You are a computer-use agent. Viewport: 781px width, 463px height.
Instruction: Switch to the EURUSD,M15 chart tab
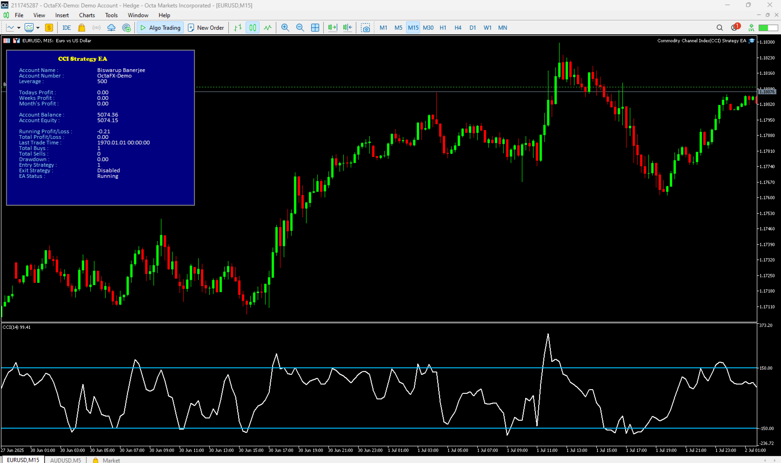(23, 460)
